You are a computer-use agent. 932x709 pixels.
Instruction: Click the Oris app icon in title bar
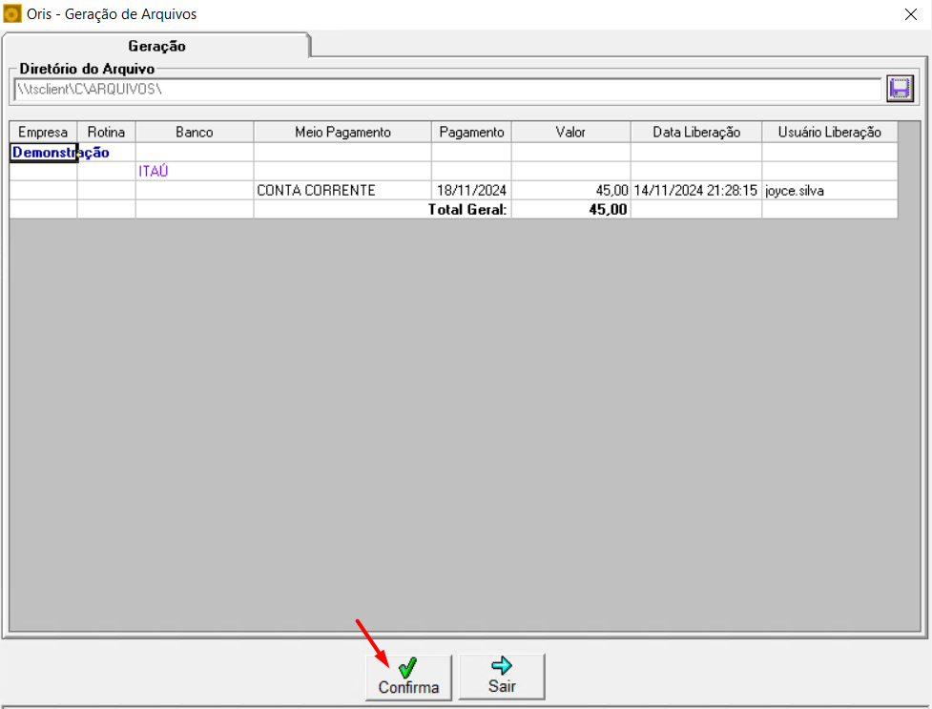[x=11, y=13]
